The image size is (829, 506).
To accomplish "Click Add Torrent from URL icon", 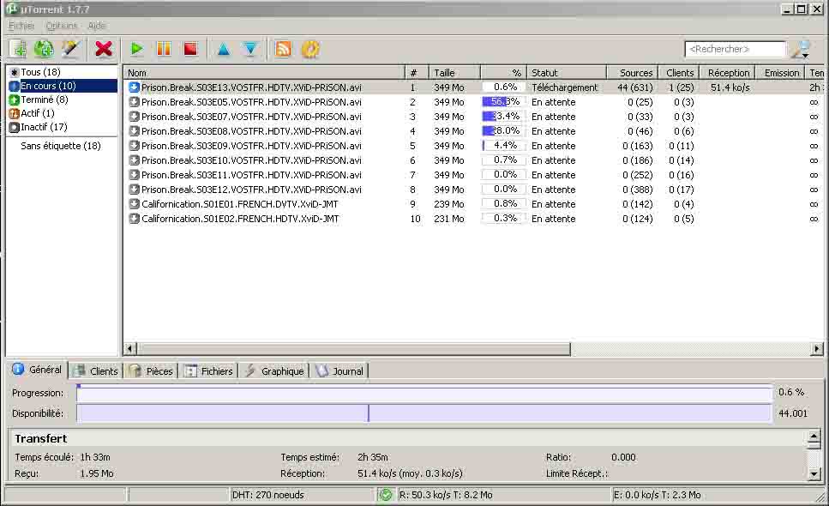I will click(x=44, y=49).
